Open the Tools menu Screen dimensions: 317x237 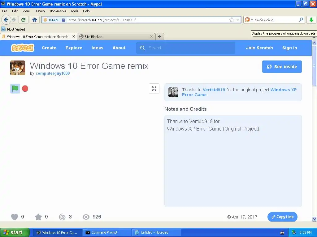pos(74,11)
